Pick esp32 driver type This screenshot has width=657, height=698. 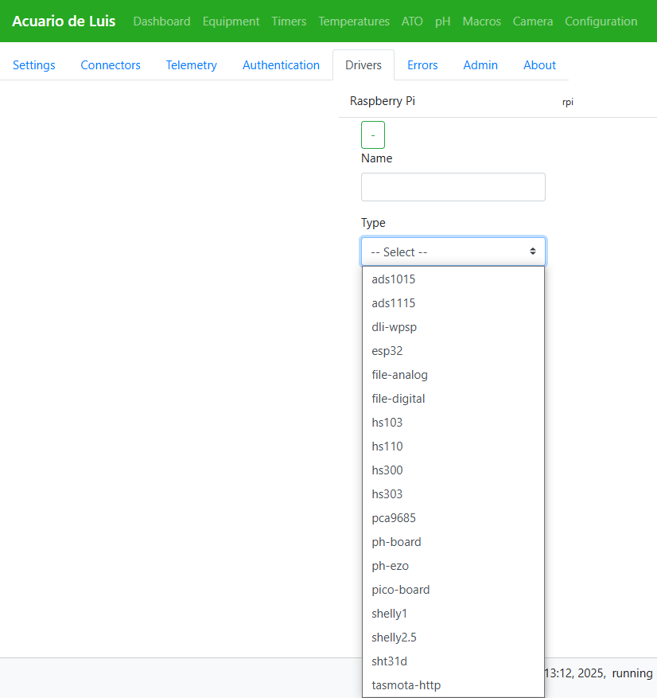click(453, 351)
